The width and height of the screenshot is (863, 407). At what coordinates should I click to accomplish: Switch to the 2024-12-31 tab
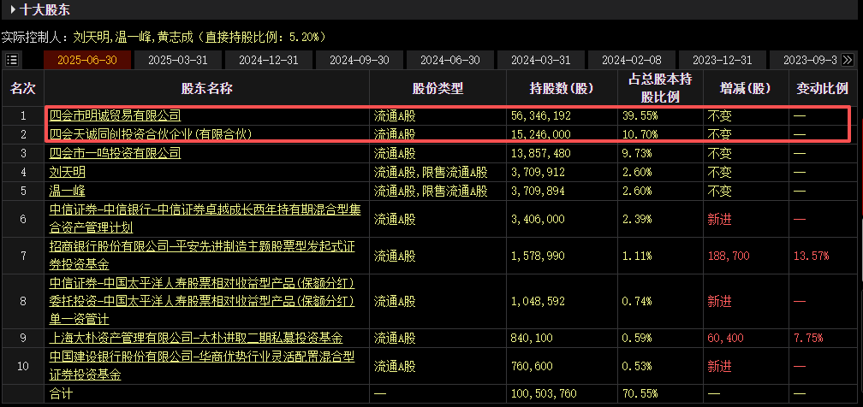tap(269, 60)
